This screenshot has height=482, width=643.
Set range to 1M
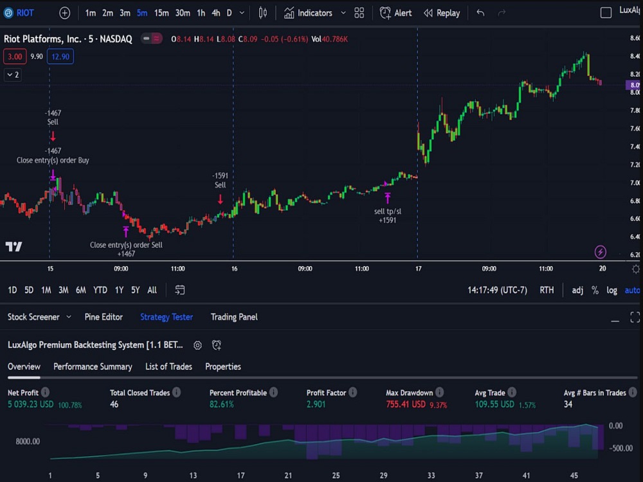[46, 290]
